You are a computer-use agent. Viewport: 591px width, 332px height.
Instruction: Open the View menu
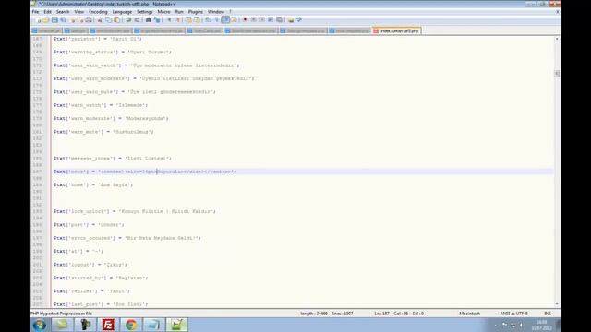pyautogui.click(x=79, y=12)
